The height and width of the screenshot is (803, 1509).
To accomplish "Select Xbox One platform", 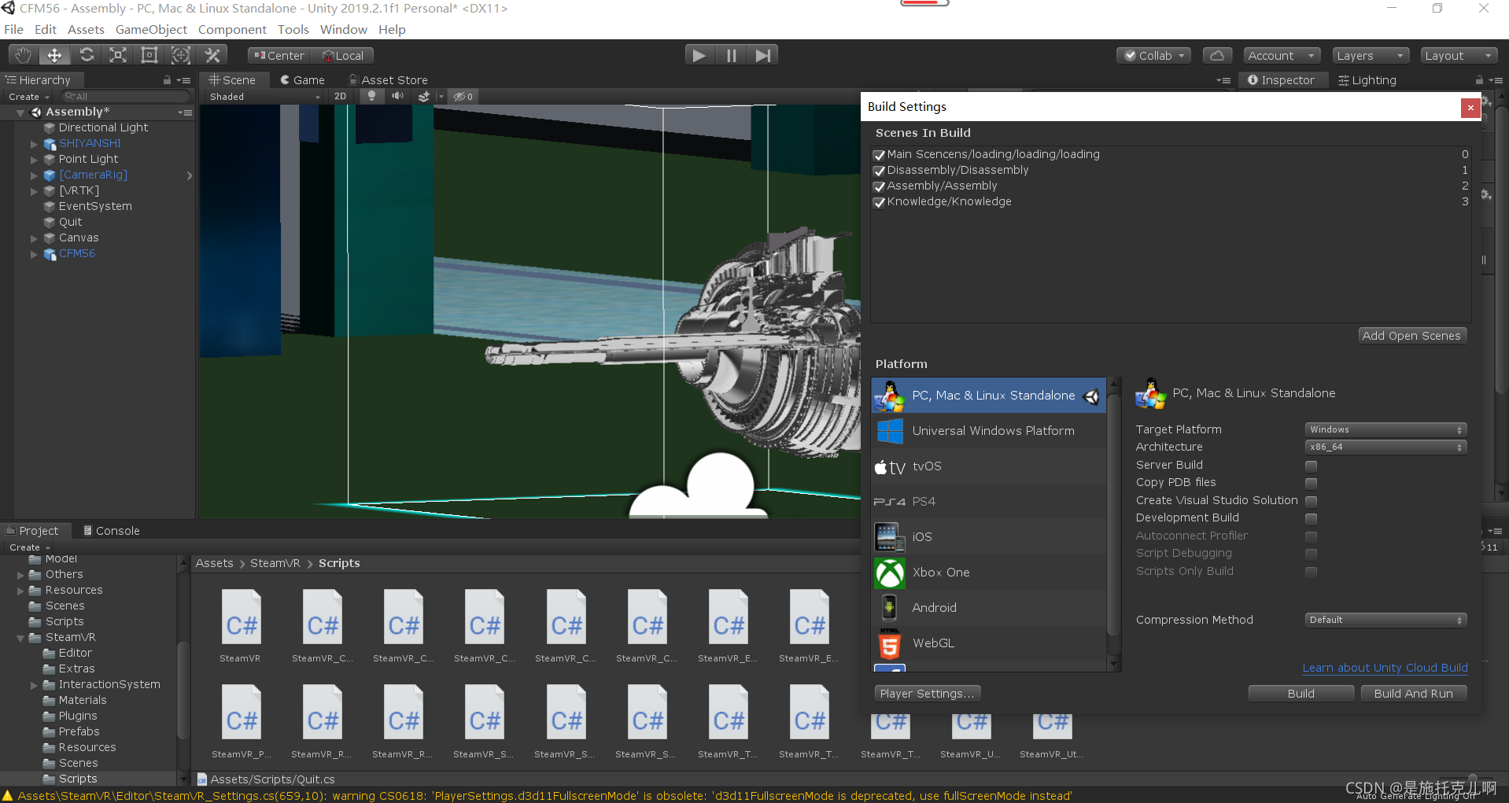I will point(989,573).
